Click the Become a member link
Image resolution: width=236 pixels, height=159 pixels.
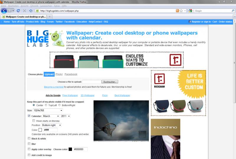pyautogui.click(x=54, y=87)
